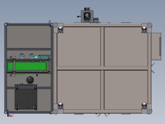Click the blue Z axis label

8,110
